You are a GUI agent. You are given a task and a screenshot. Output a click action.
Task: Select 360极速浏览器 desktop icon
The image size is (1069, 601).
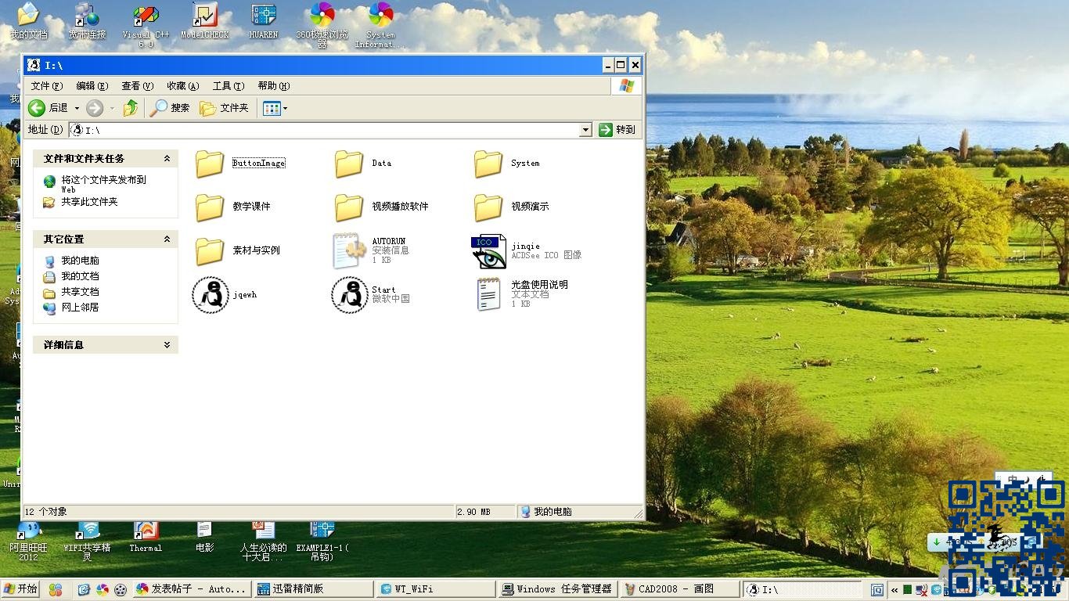coord(322,25)
